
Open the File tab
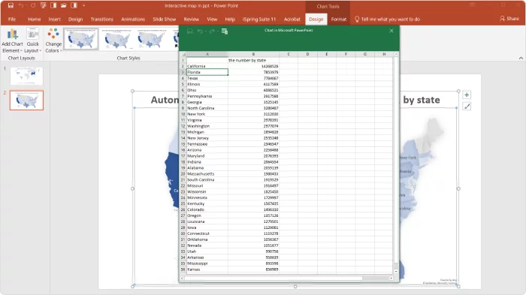(12, 19)
